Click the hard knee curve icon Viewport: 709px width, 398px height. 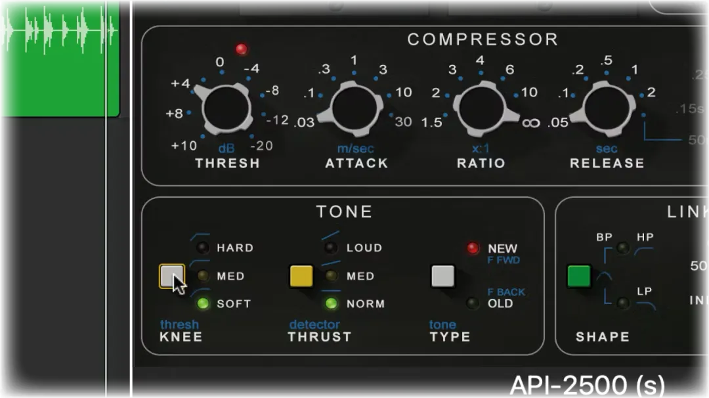[x=200, y=236]
